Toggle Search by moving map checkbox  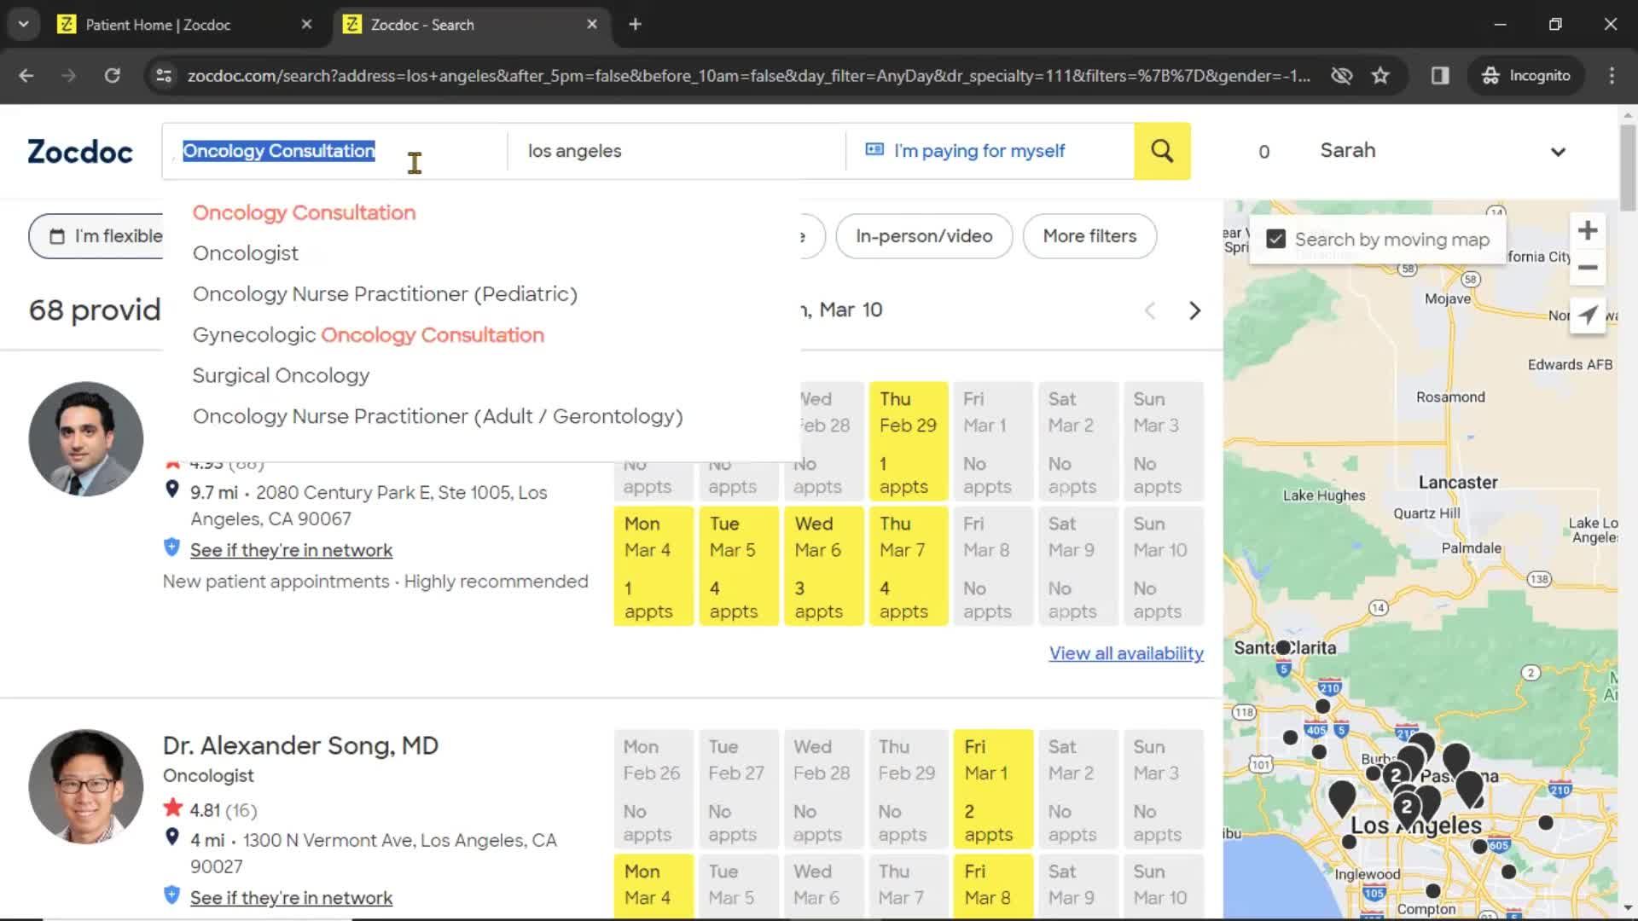1275,240
